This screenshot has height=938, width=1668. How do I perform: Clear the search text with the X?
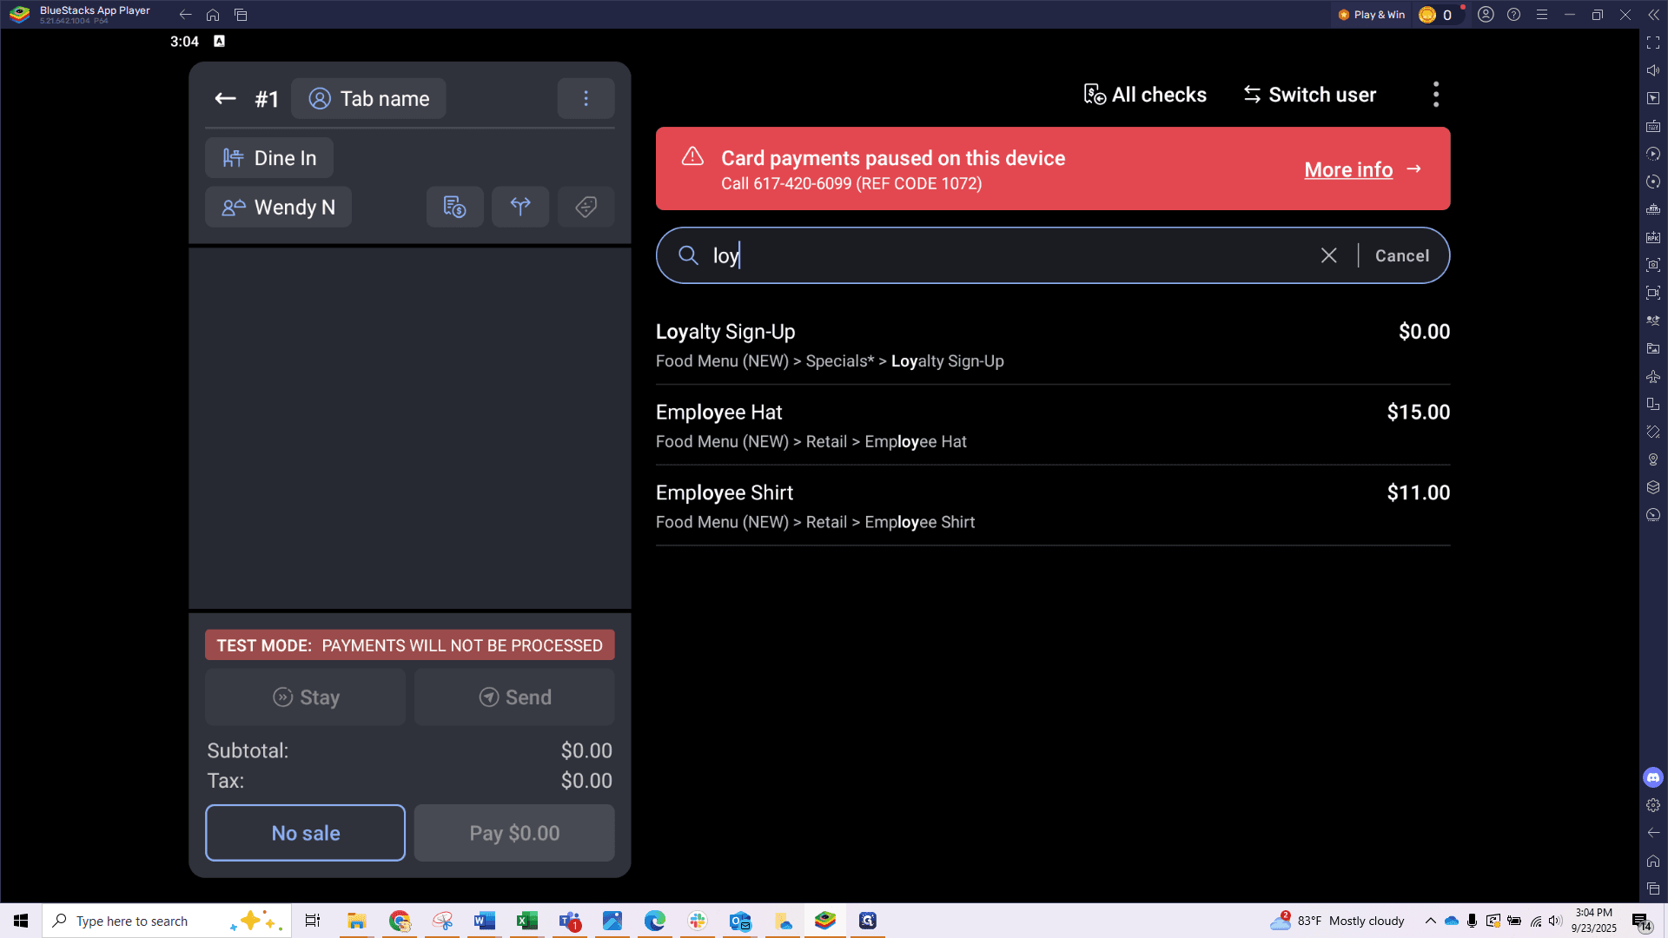tap(1328, 255)
